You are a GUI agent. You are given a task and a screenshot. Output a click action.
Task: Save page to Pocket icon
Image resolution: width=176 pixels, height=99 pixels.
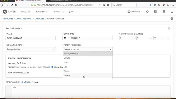pos(104,5)
